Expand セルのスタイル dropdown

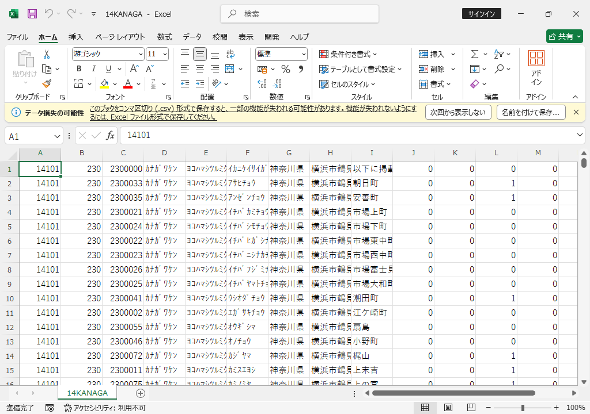click(x=373, y=84)
